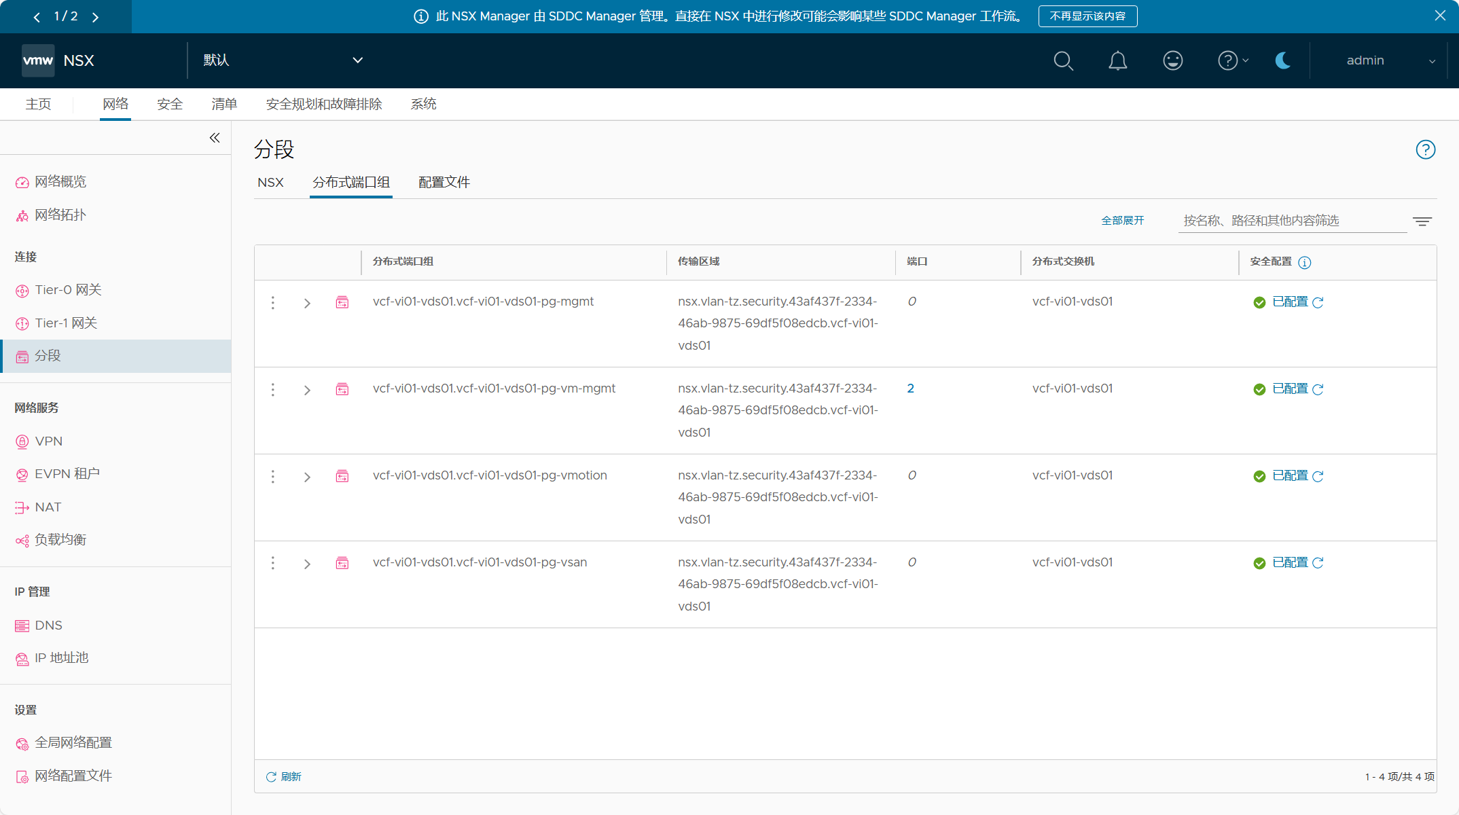Click the 全部展开 expand all button

pyautogui.click(x=1122, y=219)
